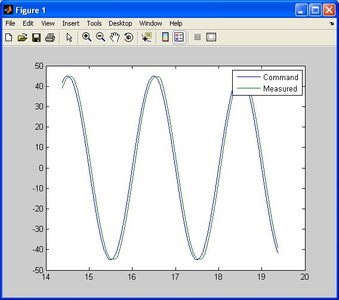Toggle the Insert Legend toolbar button
339x300 pixels.
point(179,37)
